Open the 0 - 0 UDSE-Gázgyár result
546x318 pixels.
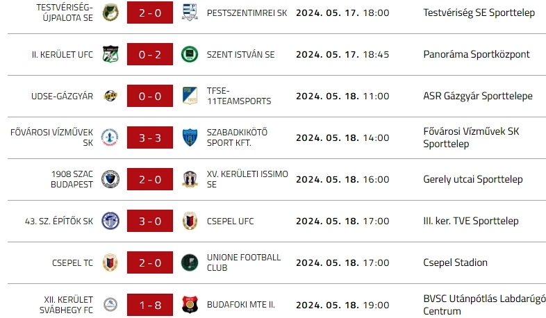(x=150, y=96)
